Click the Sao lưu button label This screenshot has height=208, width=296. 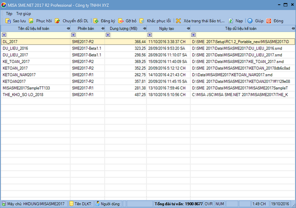[x=19, y=21]
